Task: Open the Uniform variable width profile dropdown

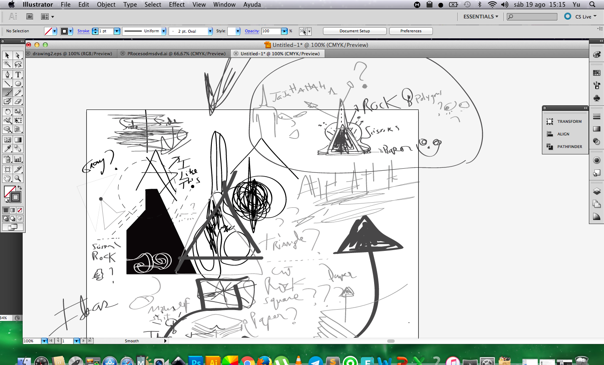Action: click(x=164, y=31)
